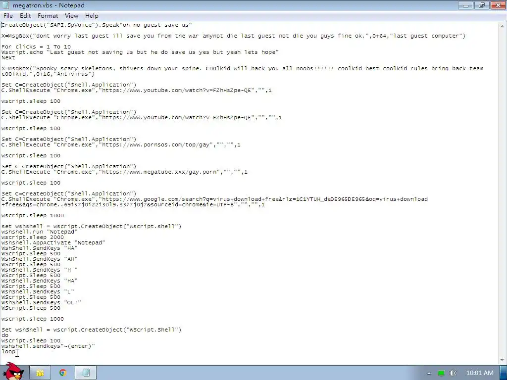Open the file explorer folder icon on taskbar
The width and height of the screenshot is (507, 380).
click(x=40, y=373)
